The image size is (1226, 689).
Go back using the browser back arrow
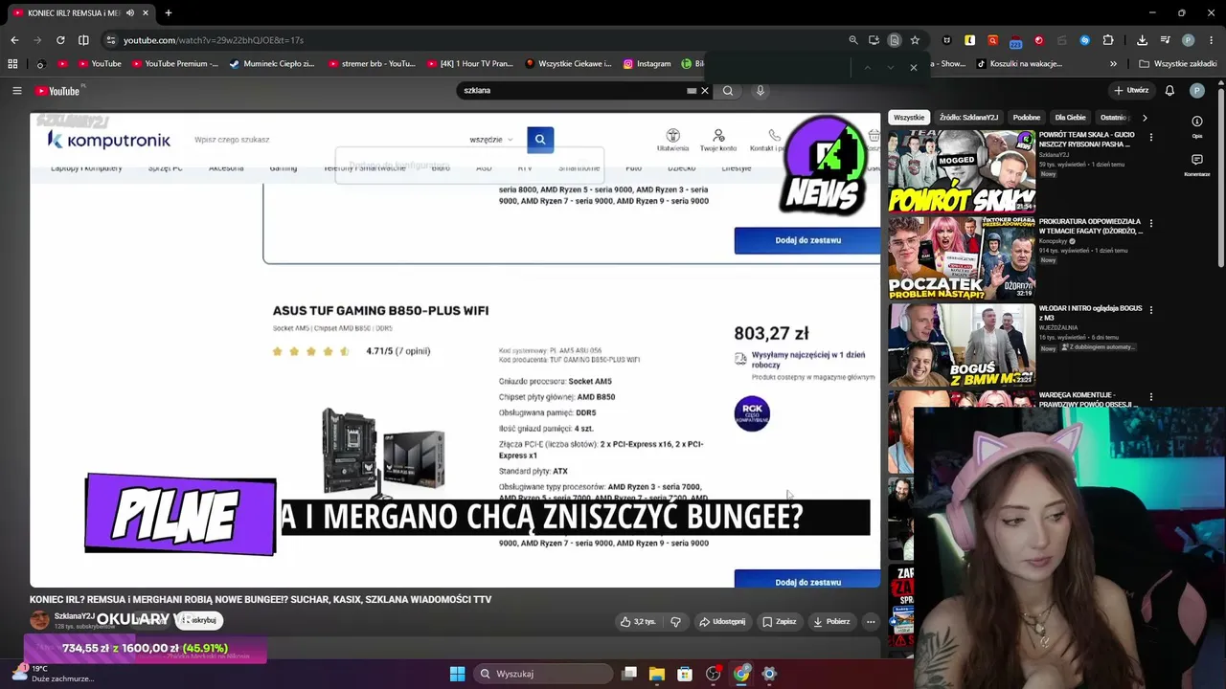[x=14, y=40]
